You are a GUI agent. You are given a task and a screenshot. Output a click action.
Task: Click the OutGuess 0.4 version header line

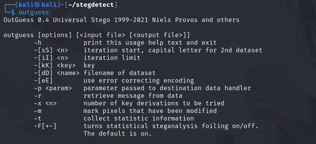pos(121,20)
